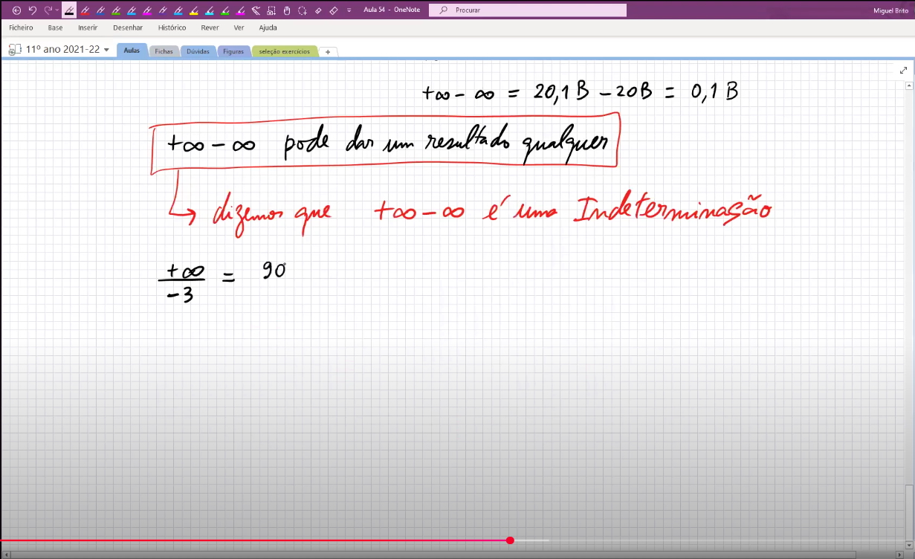915x559 pixels.
Task: Open the Ver ribbon tab
Action: tap(239, 28)
